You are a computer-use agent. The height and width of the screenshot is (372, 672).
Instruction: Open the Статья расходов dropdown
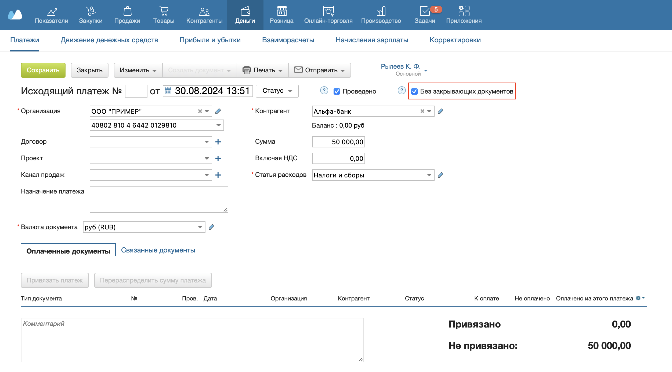(429, 175)
